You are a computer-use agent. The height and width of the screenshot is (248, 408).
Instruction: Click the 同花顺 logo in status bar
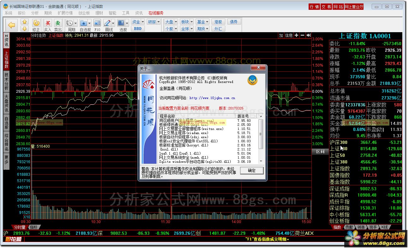point(14,239)
